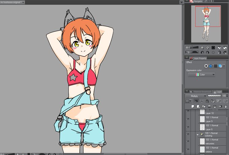Open the Effect options dropdown arrow
The width and height of the screenshot is (229, 155).
click(x=224, y=66)
